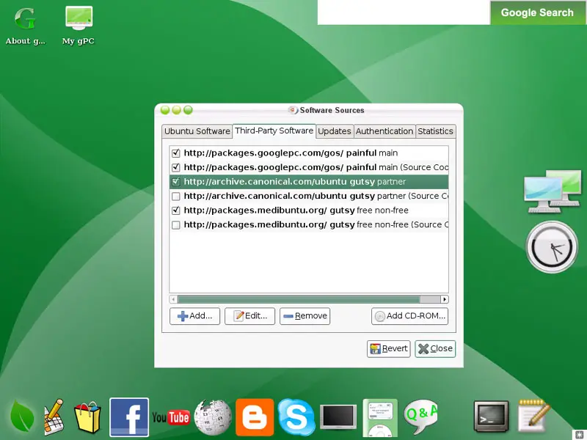587x440 pixels.
Task: Open YouTube from the dock
Action: [x=171, y=417]
